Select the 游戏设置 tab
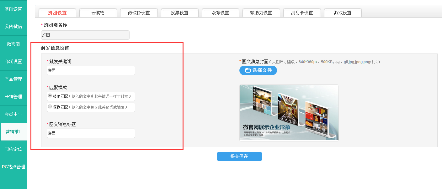442x189 pixels. (x=343, y=13)
